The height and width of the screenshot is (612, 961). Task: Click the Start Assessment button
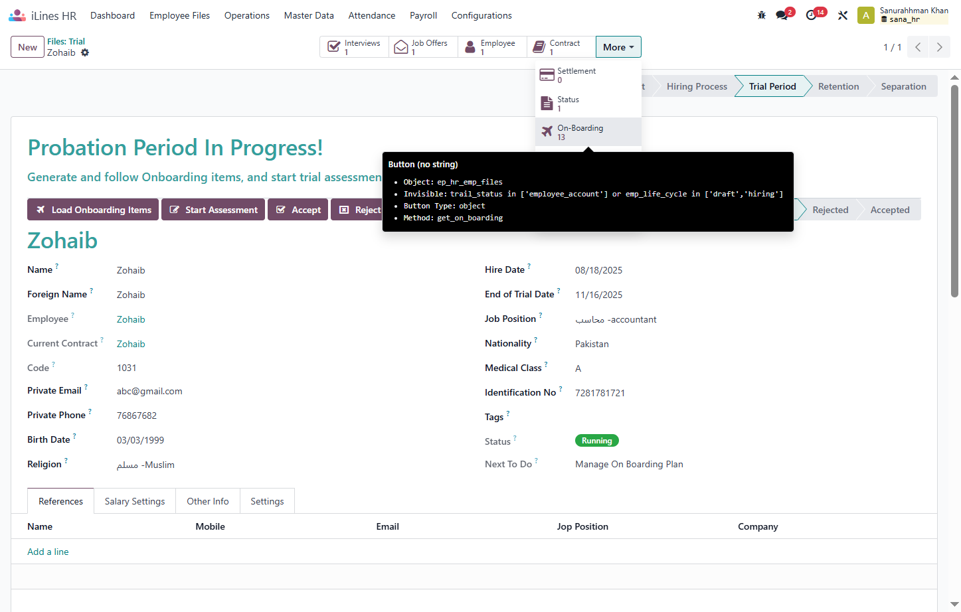(x=213, y=210)
